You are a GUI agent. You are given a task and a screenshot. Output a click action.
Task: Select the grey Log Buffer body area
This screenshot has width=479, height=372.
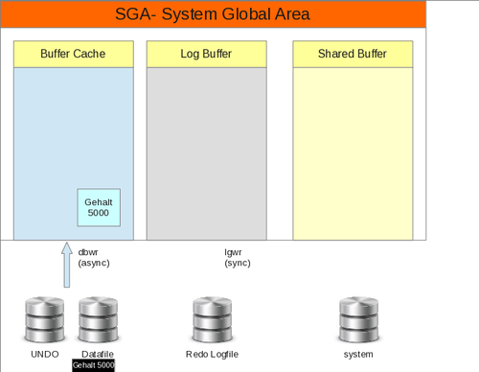coord(207,153)
